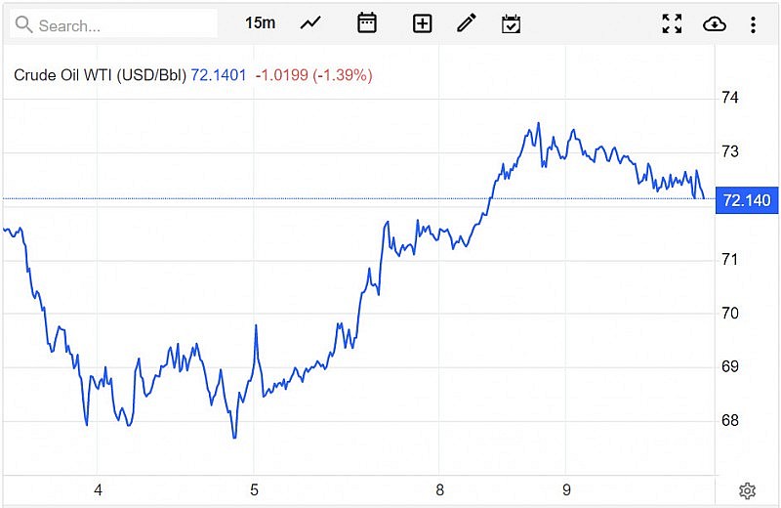The width and height of the screenshot is (781, 508).
Task: Toggle fullscreen chart view
Action: [x=672, y=23]
